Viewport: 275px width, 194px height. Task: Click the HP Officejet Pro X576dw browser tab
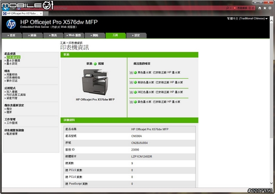tap(22, 13)
